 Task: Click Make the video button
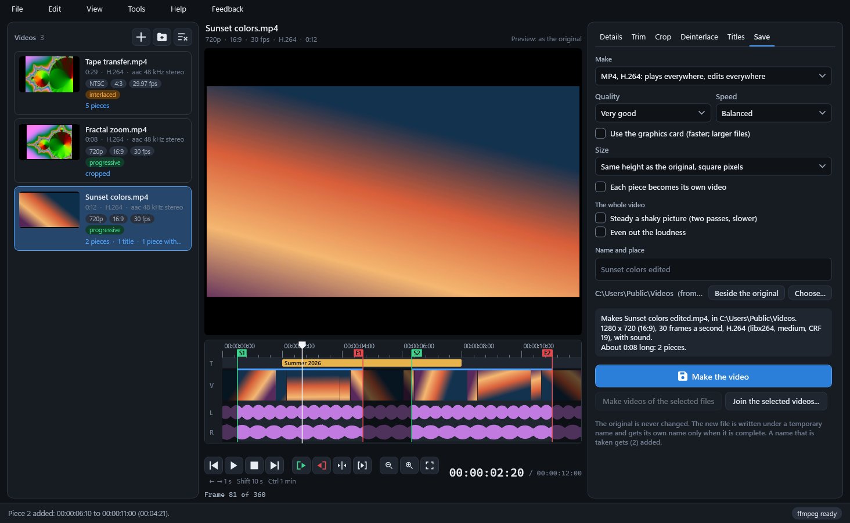(713, 376)
